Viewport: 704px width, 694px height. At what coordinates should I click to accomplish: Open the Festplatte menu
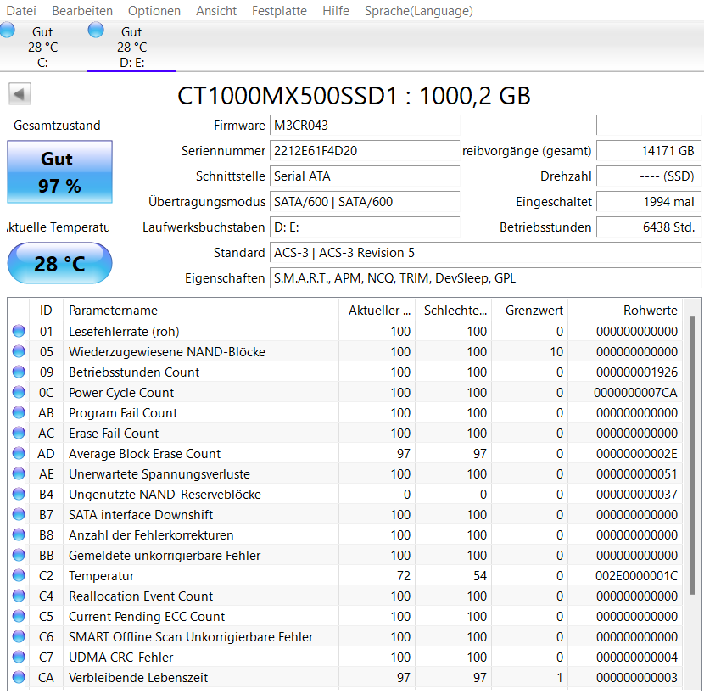point(279,11)
